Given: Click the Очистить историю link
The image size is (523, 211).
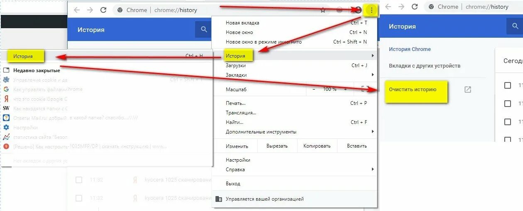Looking at the screenshot, I should (413, 90).
